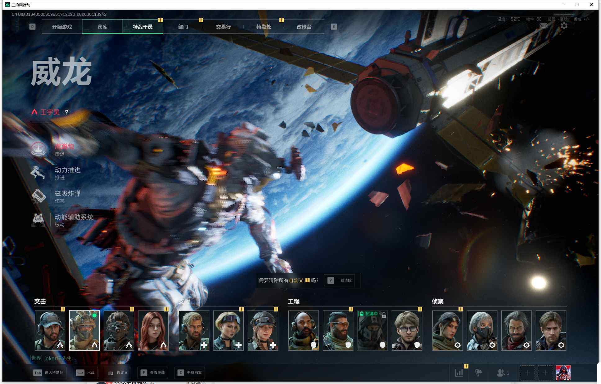The image size is (601, 384).
Task: Switch to the 仓库 tab
Action: 102,27
